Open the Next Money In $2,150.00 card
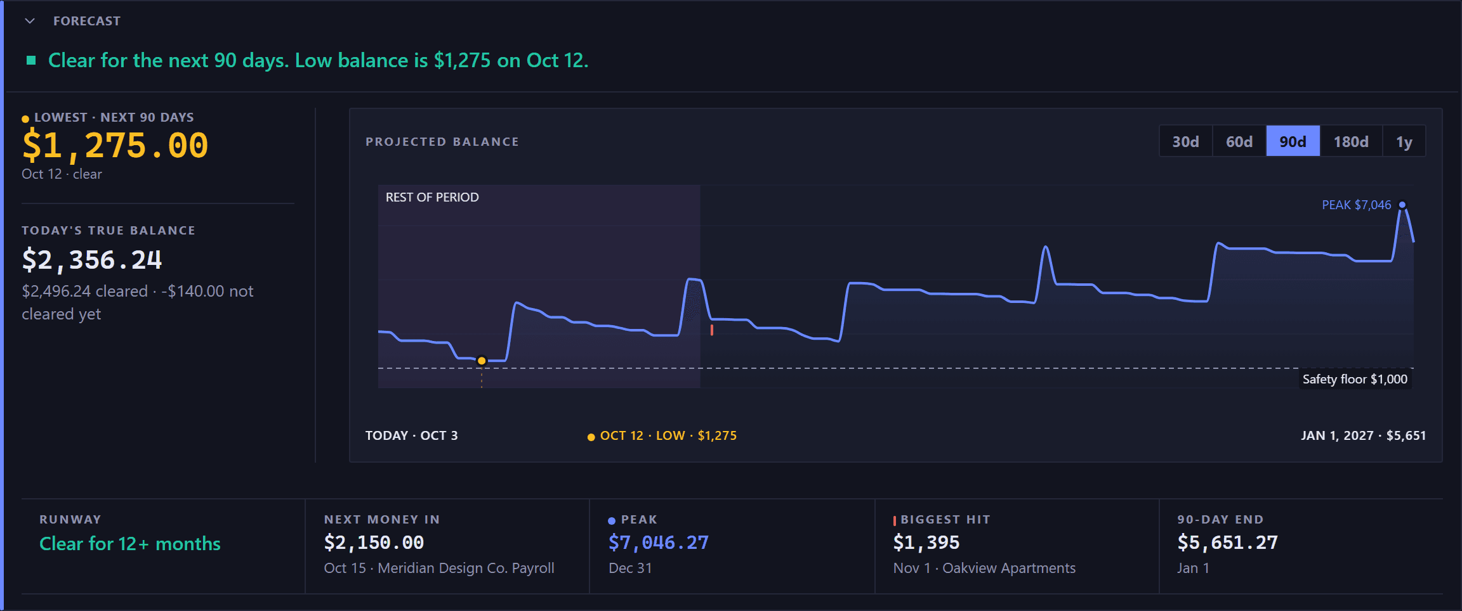This screenshot has height=611, width=1462. [x=447, y=546]
